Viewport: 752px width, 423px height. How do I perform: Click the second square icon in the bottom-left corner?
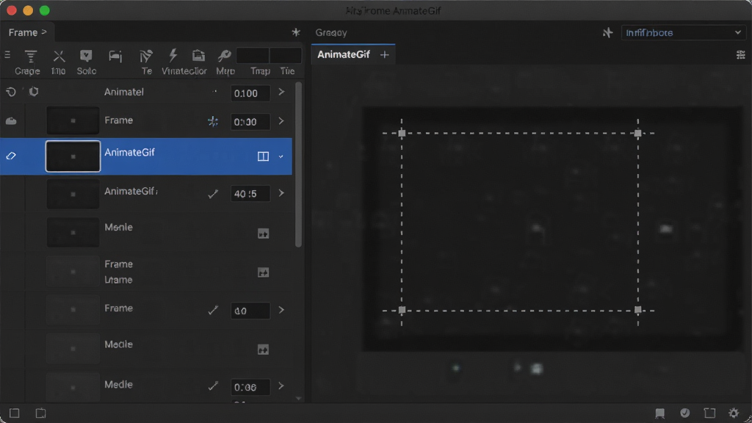pos(41,413)
